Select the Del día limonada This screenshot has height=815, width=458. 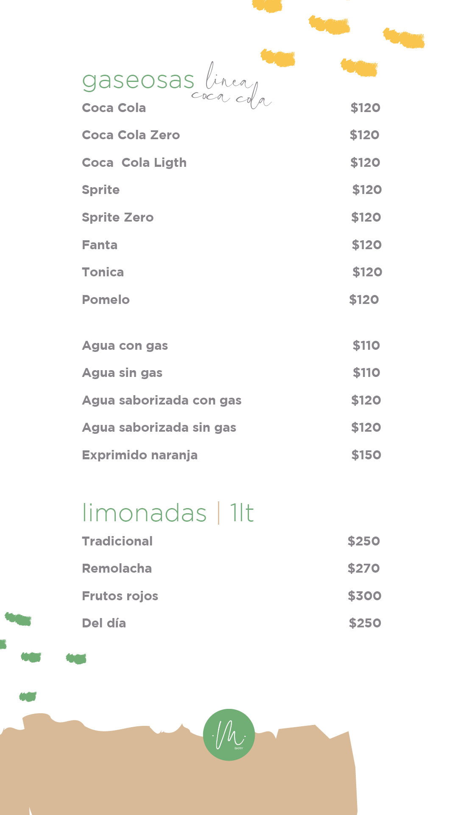click(x=104, y=623)
